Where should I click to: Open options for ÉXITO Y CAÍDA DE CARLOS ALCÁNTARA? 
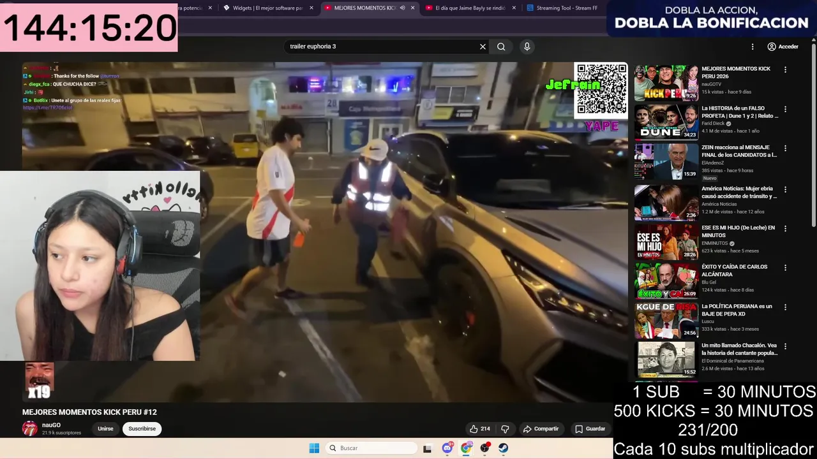pos(785,268)
